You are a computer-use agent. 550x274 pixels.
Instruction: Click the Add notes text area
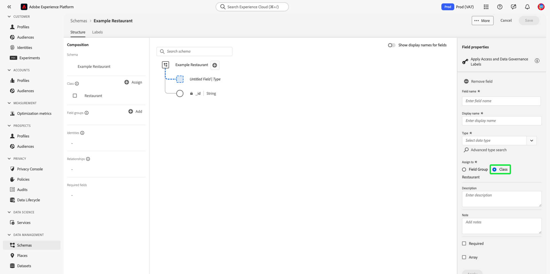[x=502, y=226]
